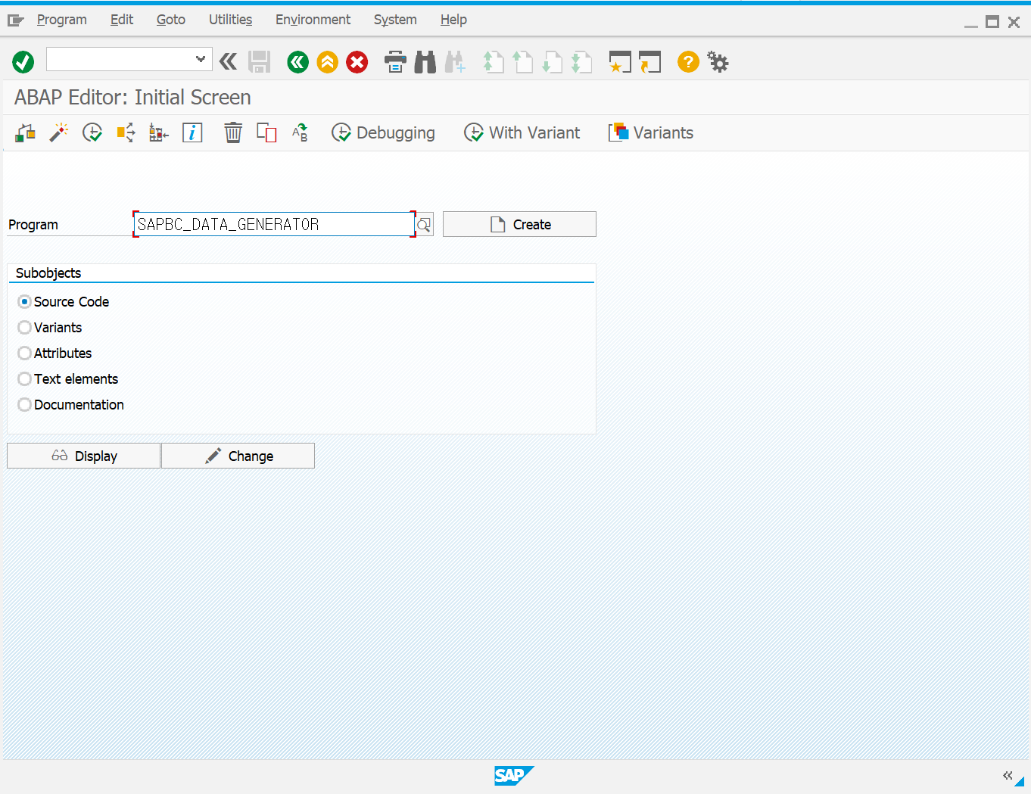Expand the status bar chevron at bottom right

tap(1008, 775)
